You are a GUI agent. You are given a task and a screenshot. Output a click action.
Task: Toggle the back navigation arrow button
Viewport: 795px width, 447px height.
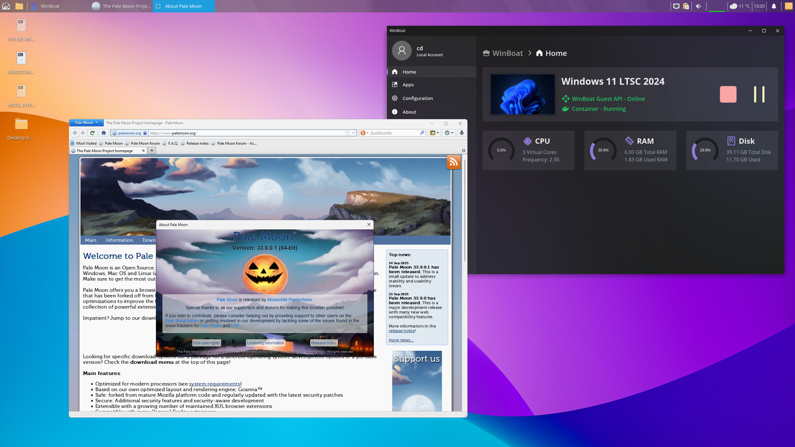pyautogui.click(x=75, y=132)
